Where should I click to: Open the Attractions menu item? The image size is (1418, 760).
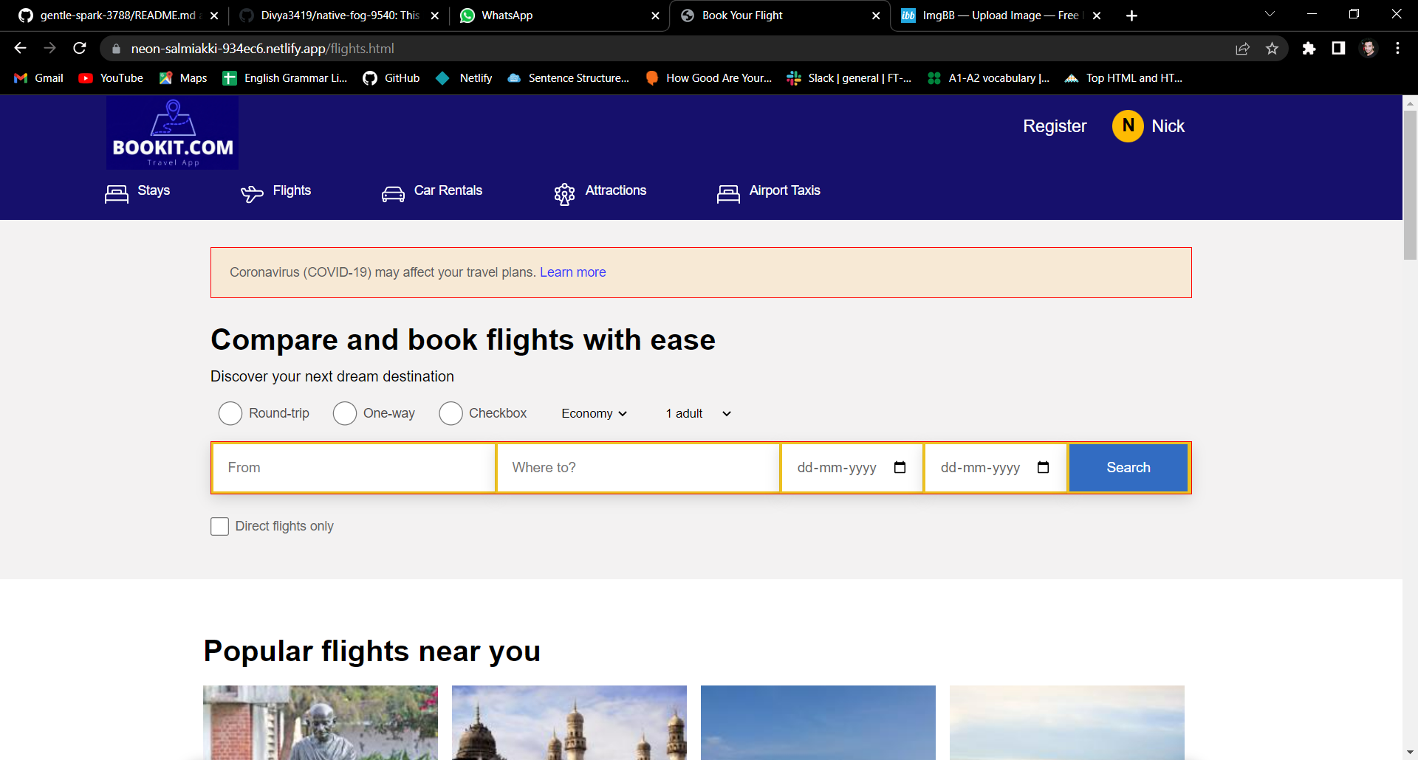pyautogui.click(x=616, y=190)
